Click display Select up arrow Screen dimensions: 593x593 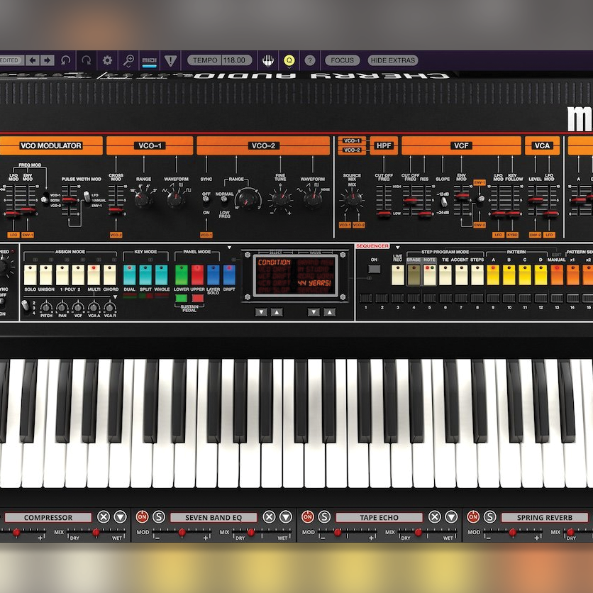pos(277,312)
